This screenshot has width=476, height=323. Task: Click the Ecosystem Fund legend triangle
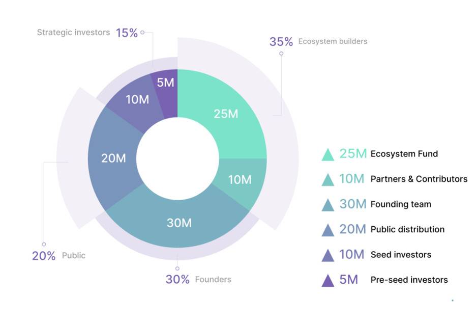click(328, 155)
